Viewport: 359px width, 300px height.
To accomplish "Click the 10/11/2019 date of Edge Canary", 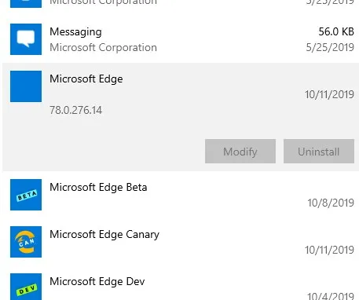I will click(329, 250).
